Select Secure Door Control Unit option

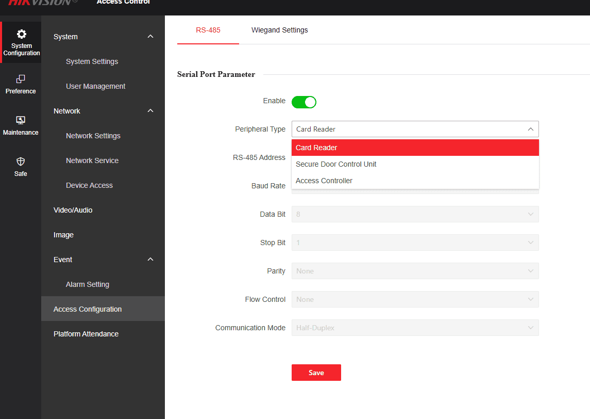point(336,164)
